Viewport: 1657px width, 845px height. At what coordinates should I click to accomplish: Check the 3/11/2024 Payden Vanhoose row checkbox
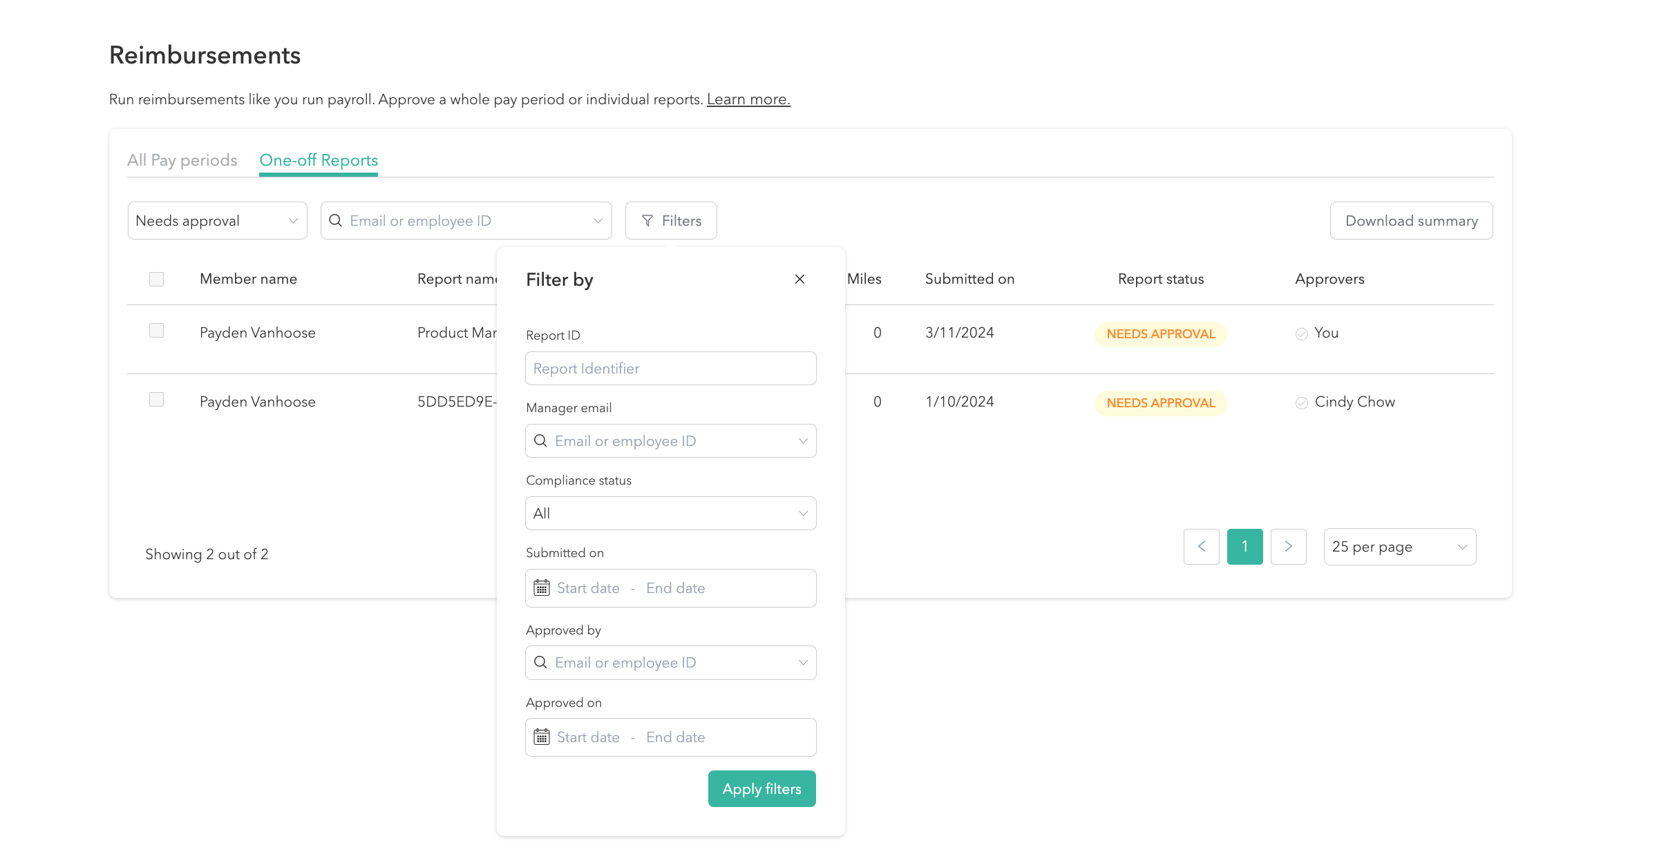(x=157, y=331)
